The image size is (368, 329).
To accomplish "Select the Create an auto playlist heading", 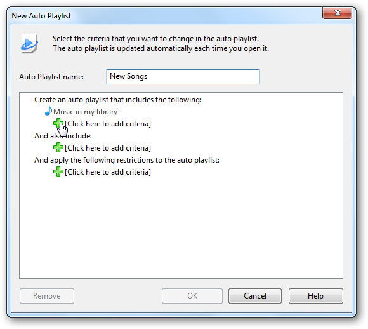I will (118, 100).
